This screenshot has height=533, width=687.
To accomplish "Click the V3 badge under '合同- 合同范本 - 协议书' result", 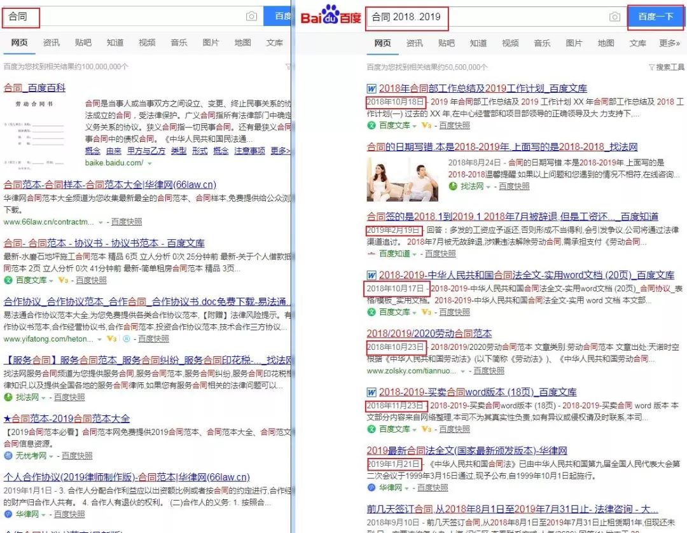I will (64, 280).
